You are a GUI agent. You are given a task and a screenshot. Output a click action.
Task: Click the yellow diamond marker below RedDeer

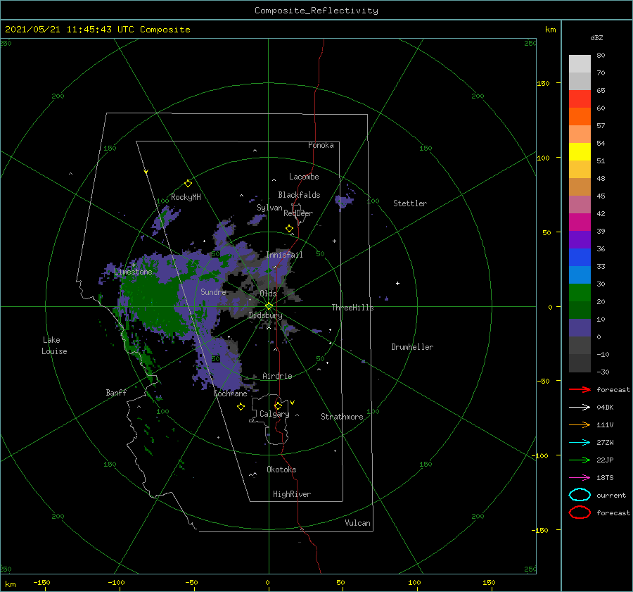[x=290, y=229]
